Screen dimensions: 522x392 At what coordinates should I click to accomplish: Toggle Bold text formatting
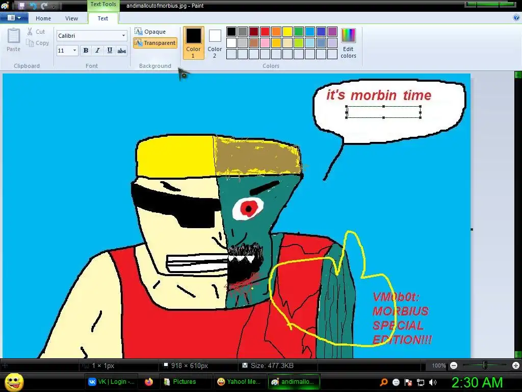[x=86, y=51]
